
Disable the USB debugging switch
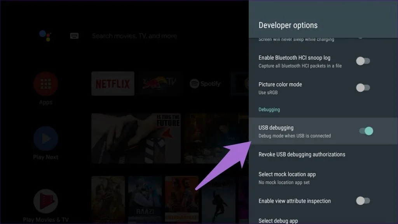click(366, 131)
